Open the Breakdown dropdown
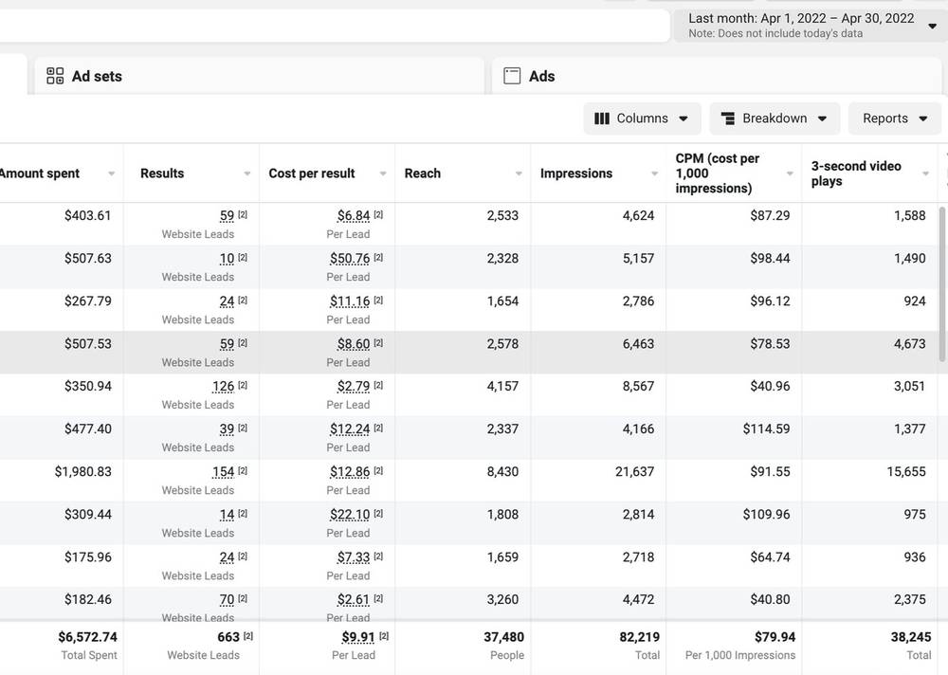The width and height of the screenshot is (948, 675). pyautogui.click(x=775, y=119)
